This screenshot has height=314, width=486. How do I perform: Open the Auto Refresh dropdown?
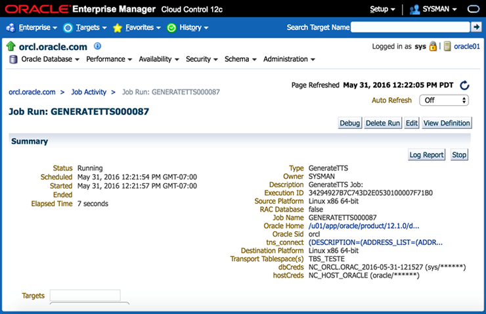tap(444, 100)
